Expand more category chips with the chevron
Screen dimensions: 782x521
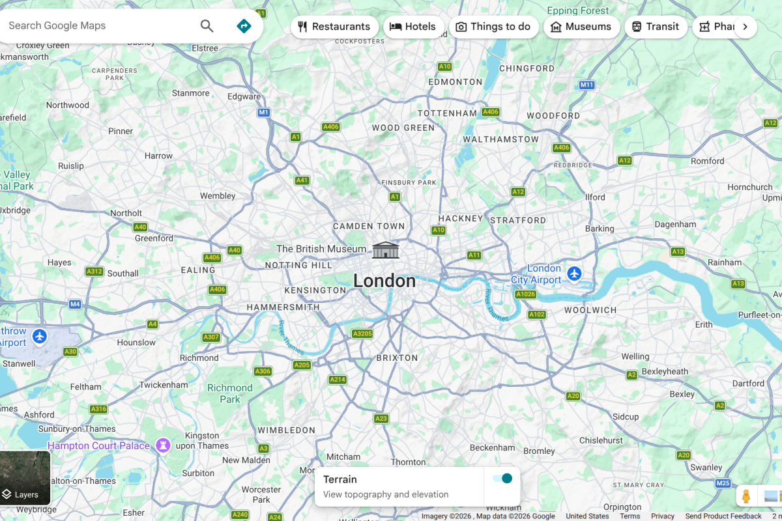click(x=745, y=27)
